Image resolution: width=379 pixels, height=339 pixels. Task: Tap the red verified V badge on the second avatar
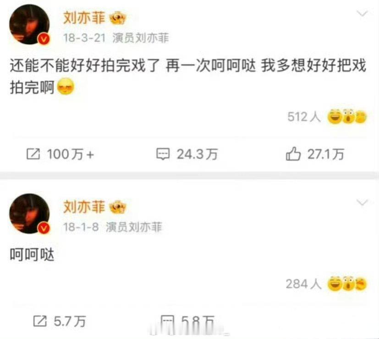tap(44, 228)
